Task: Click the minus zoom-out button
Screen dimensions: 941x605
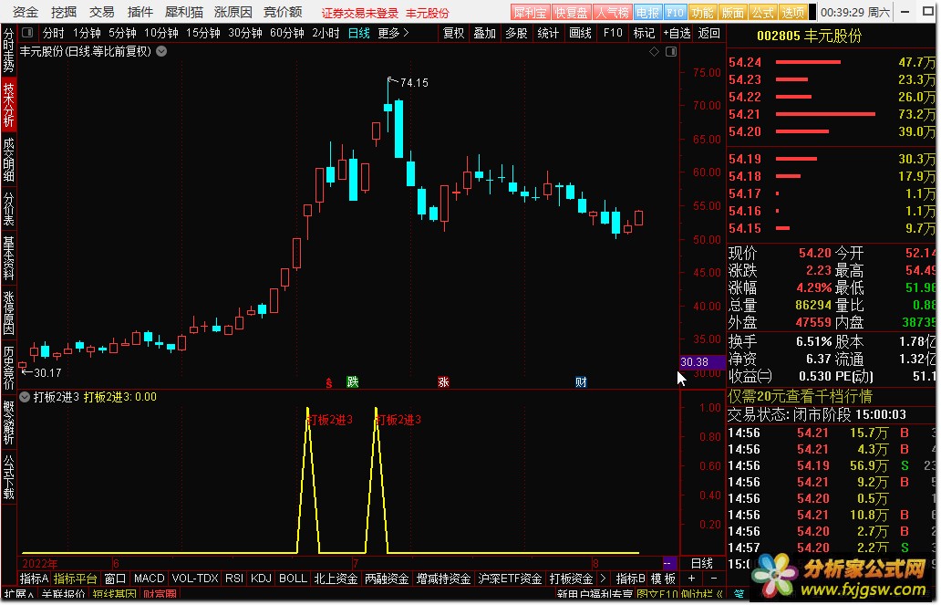Action: pos(714,579)
